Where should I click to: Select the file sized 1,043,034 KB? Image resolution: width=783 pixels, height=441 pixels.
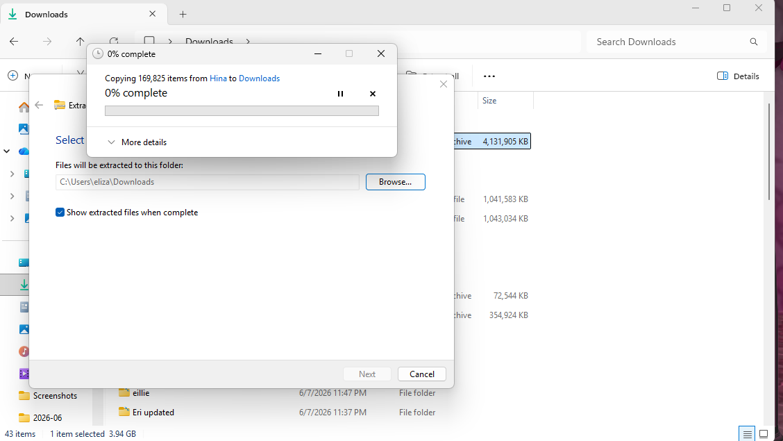pos(505,219)
